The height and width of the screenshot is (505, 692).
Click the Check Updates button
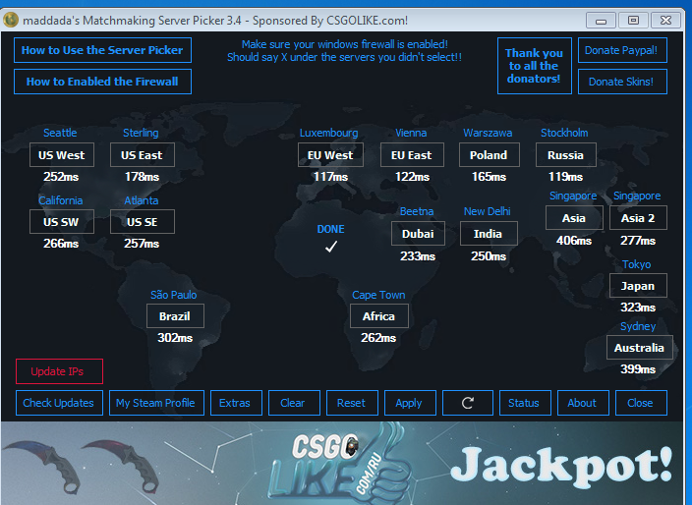[x=58, y=403]
